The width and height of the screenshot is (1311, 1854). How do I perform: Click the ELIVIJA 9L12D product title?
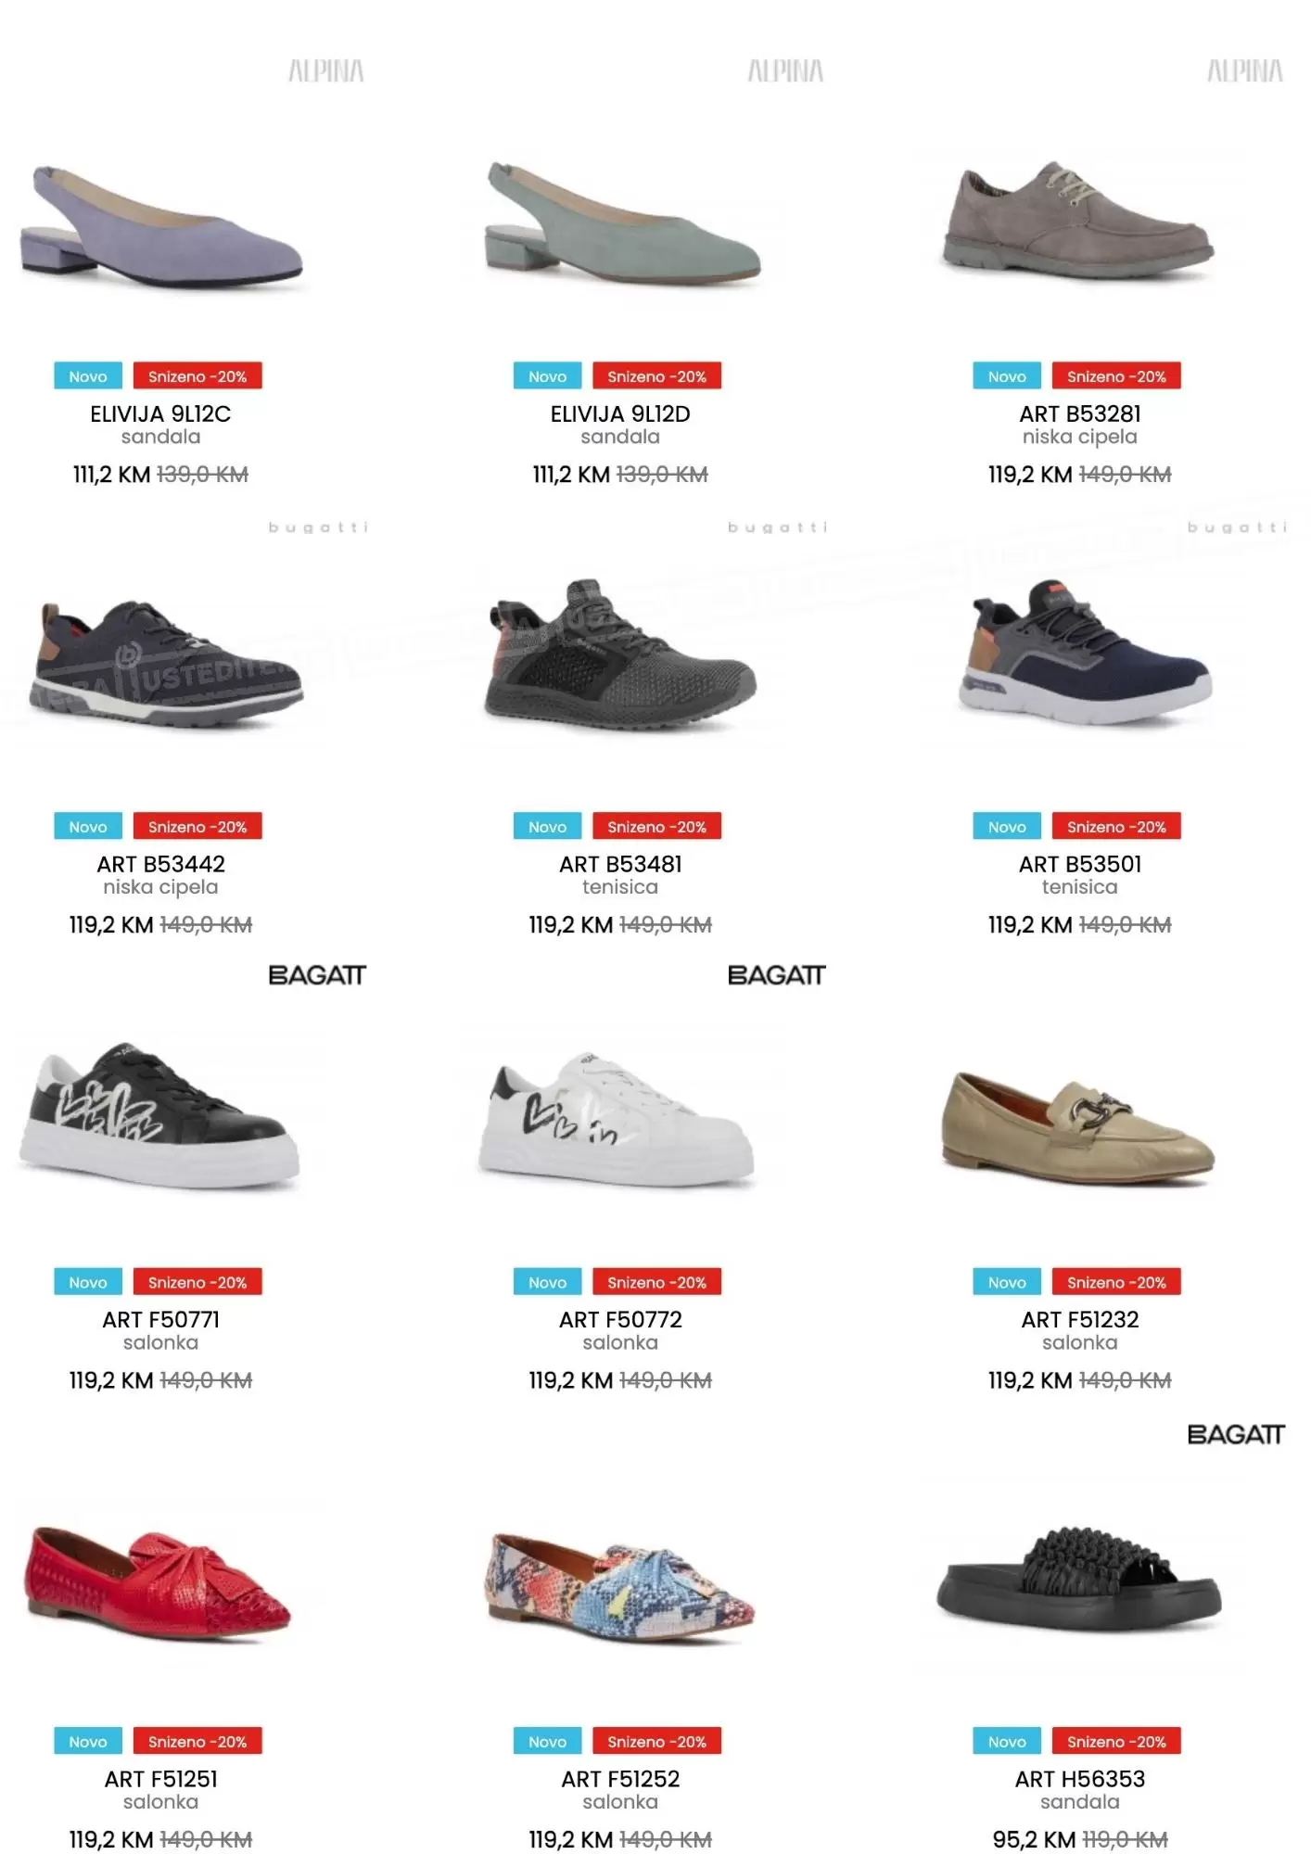(620, 413)
